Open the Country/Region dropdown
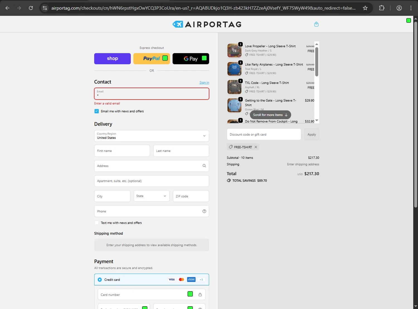 coord(152,136)
